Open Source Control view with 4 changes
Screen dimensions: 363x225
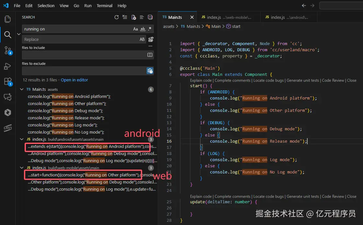(7, 50)
